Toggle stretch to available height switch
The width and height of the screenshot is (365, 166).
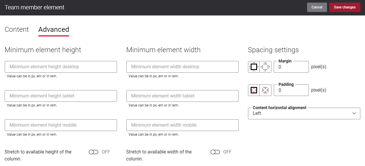coord(94,152)
